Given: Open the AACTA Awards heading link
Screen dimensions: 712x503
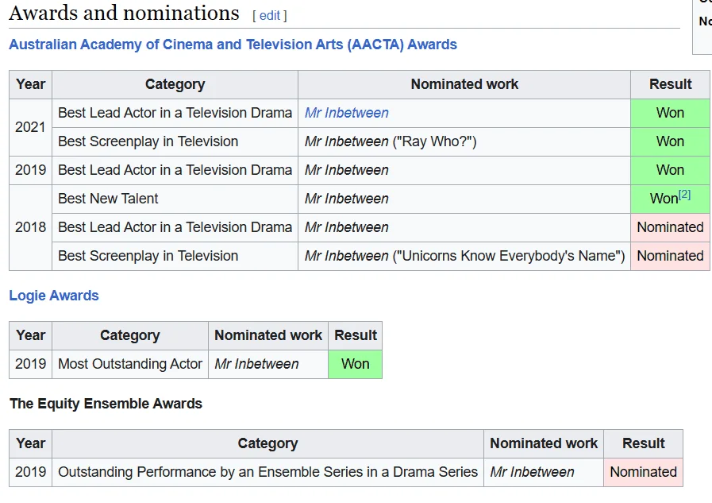Looking at the screenshot, I should (x=233, y=44).
